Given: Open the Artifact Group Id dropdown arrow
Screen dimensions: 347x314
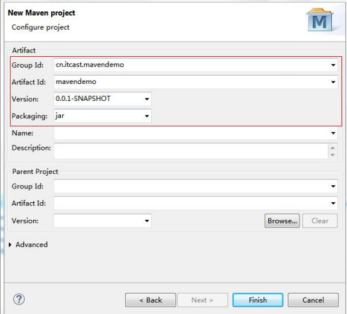Looking at the screenshot, I should tap(333, 65).
